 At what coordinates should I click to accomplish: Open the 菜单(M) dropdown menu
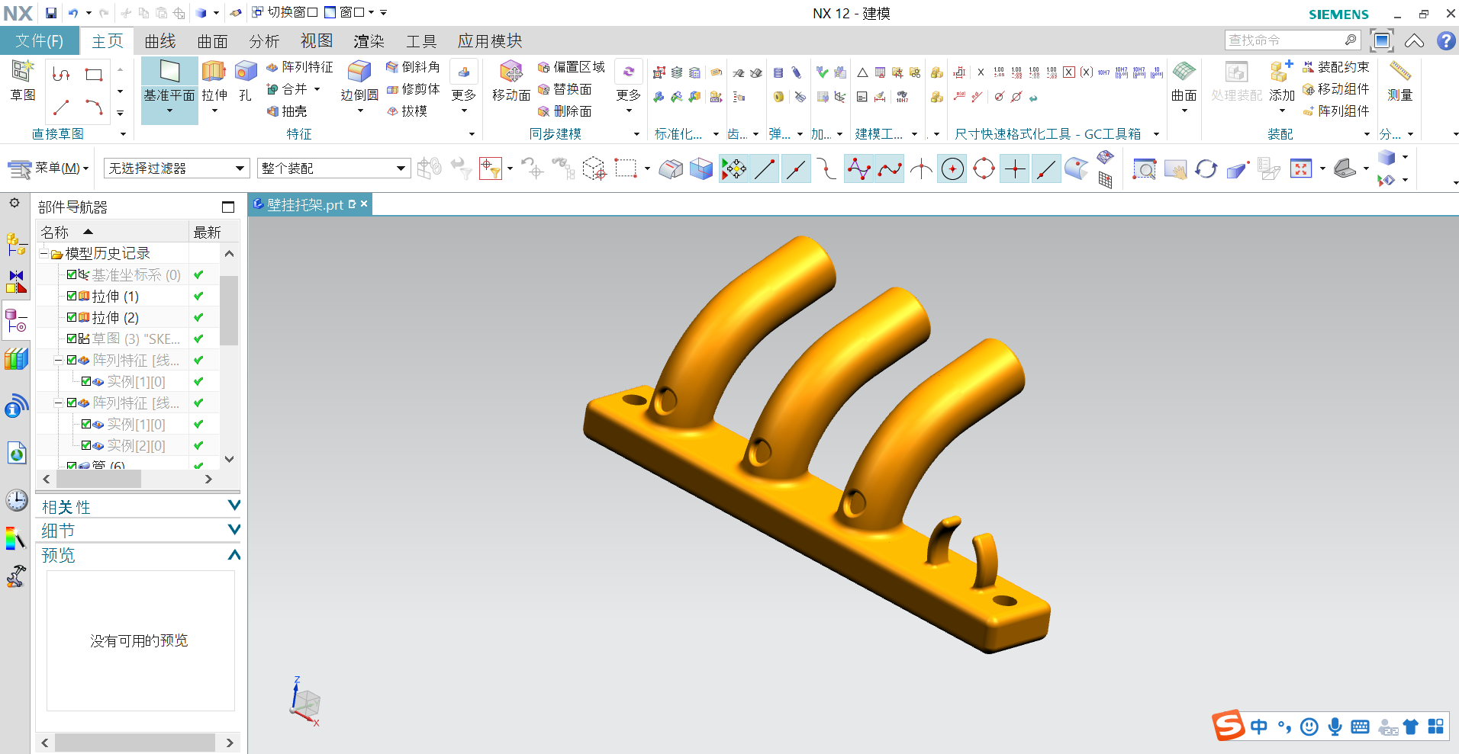(48, 168)
